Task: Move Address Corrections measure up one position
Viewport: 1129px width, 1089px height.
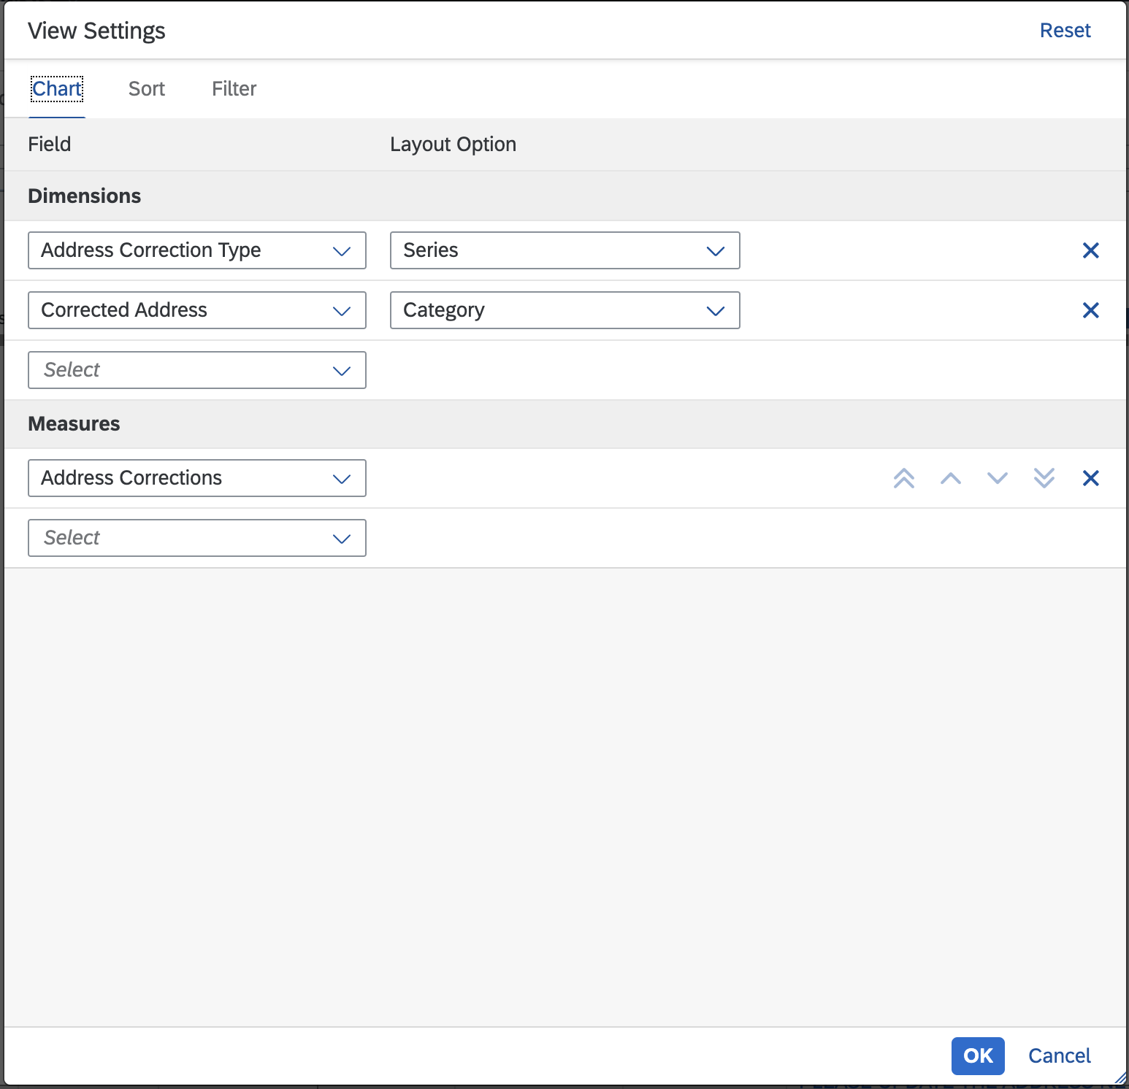Action: 950,478
